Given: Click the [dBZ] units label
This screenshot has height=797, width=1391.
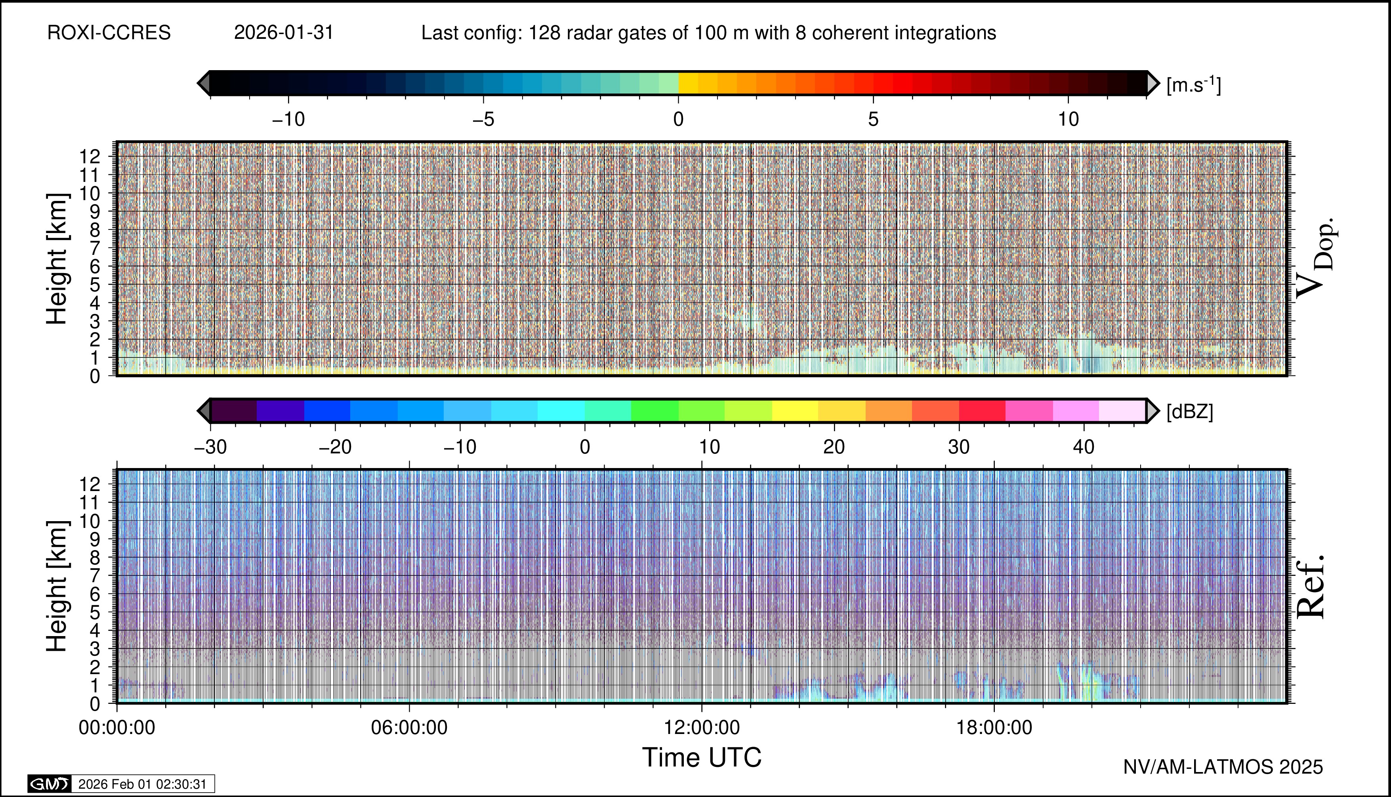Looking at the screenshot, I should [x=1190, y=412].
